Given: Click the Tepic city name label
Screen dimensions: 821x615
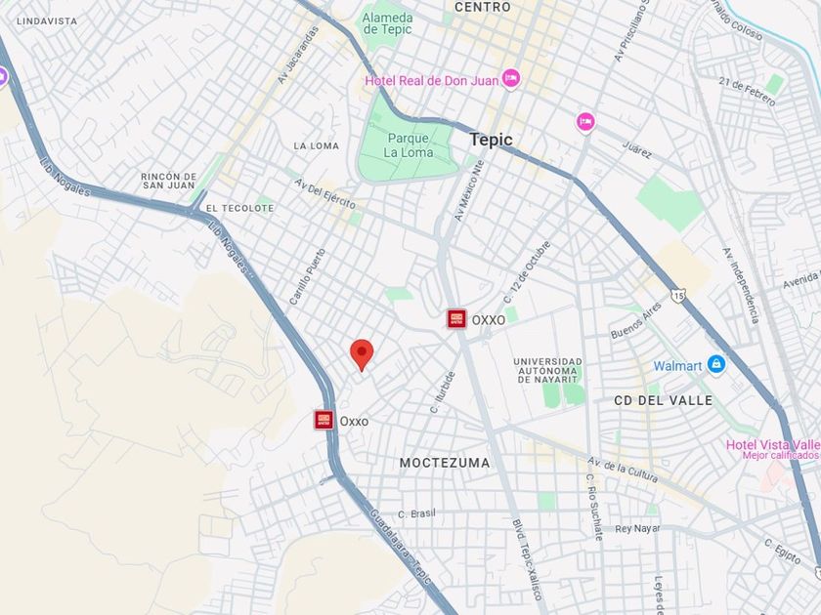Looking at the screenshot, I should [x=491, y=140].
